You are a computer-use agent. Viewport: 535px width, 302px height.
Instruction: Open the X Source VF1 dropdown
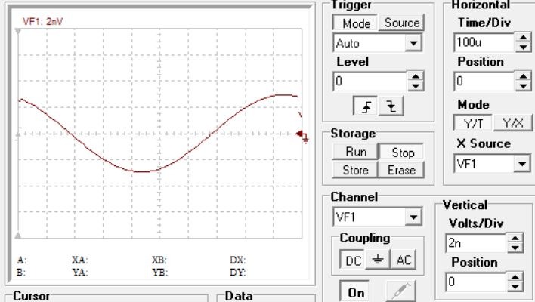tap(522, 164)
